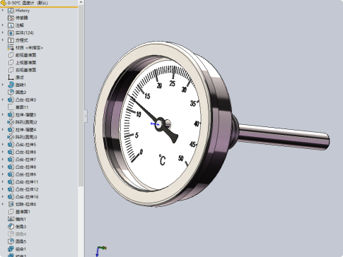Click the 镜向1 mirror feature icon
The width and height of the screenshot is (343, 257).
tap(11, 219)
